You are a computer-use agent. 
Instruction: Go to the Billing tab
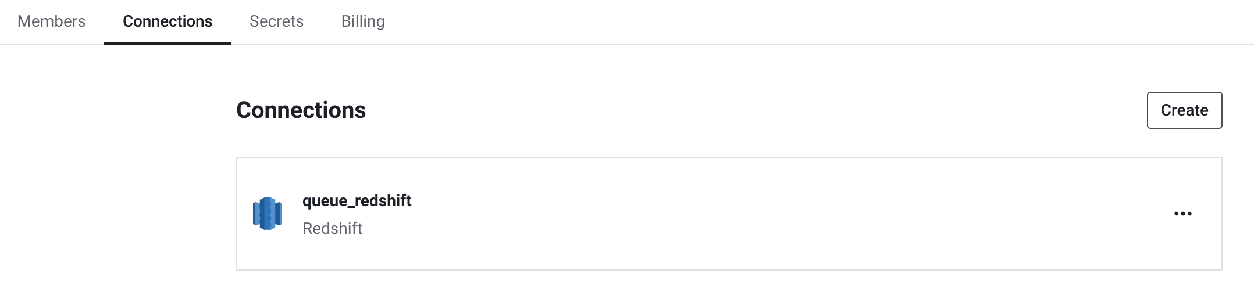coord(363,21)
